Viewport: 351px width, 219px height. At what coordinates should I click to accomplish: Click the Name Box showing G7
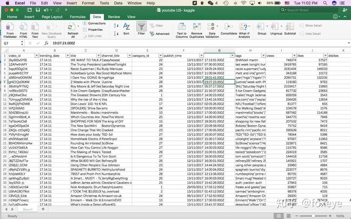(12, 43)
